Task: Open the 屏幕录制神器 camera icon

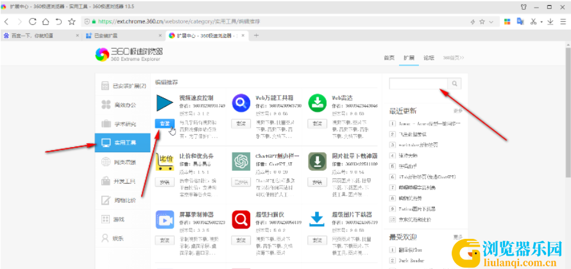Action: [165, 220]
